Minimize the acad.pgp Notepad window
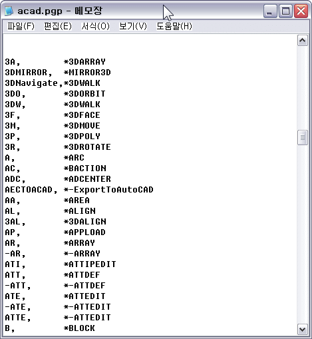This screenshot has height=339, width=312. pyautogui.click(x=270, y=11)
